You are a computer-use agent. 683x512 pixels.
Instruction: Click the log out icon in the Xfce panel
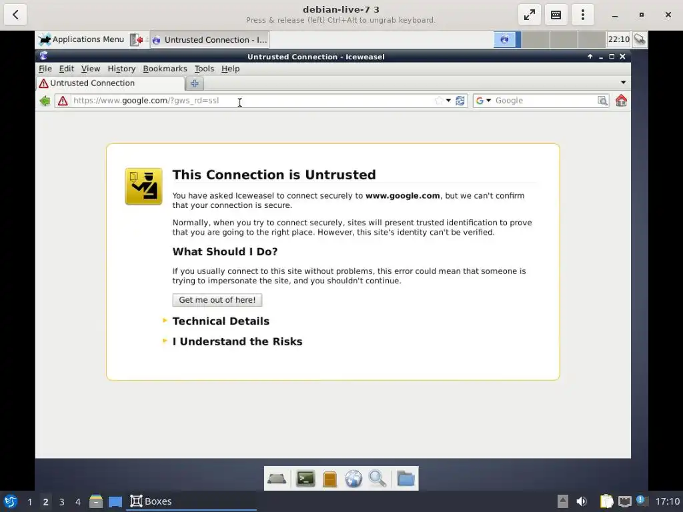(x=137, y=39)
